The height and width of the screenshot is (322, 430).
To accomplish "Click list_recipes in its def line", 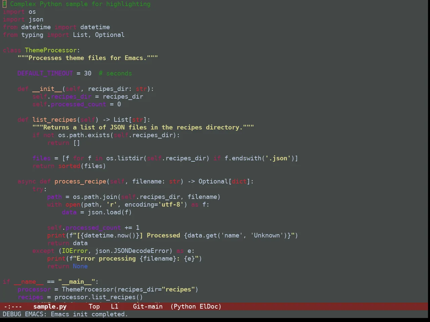I will tap(54, 120).
